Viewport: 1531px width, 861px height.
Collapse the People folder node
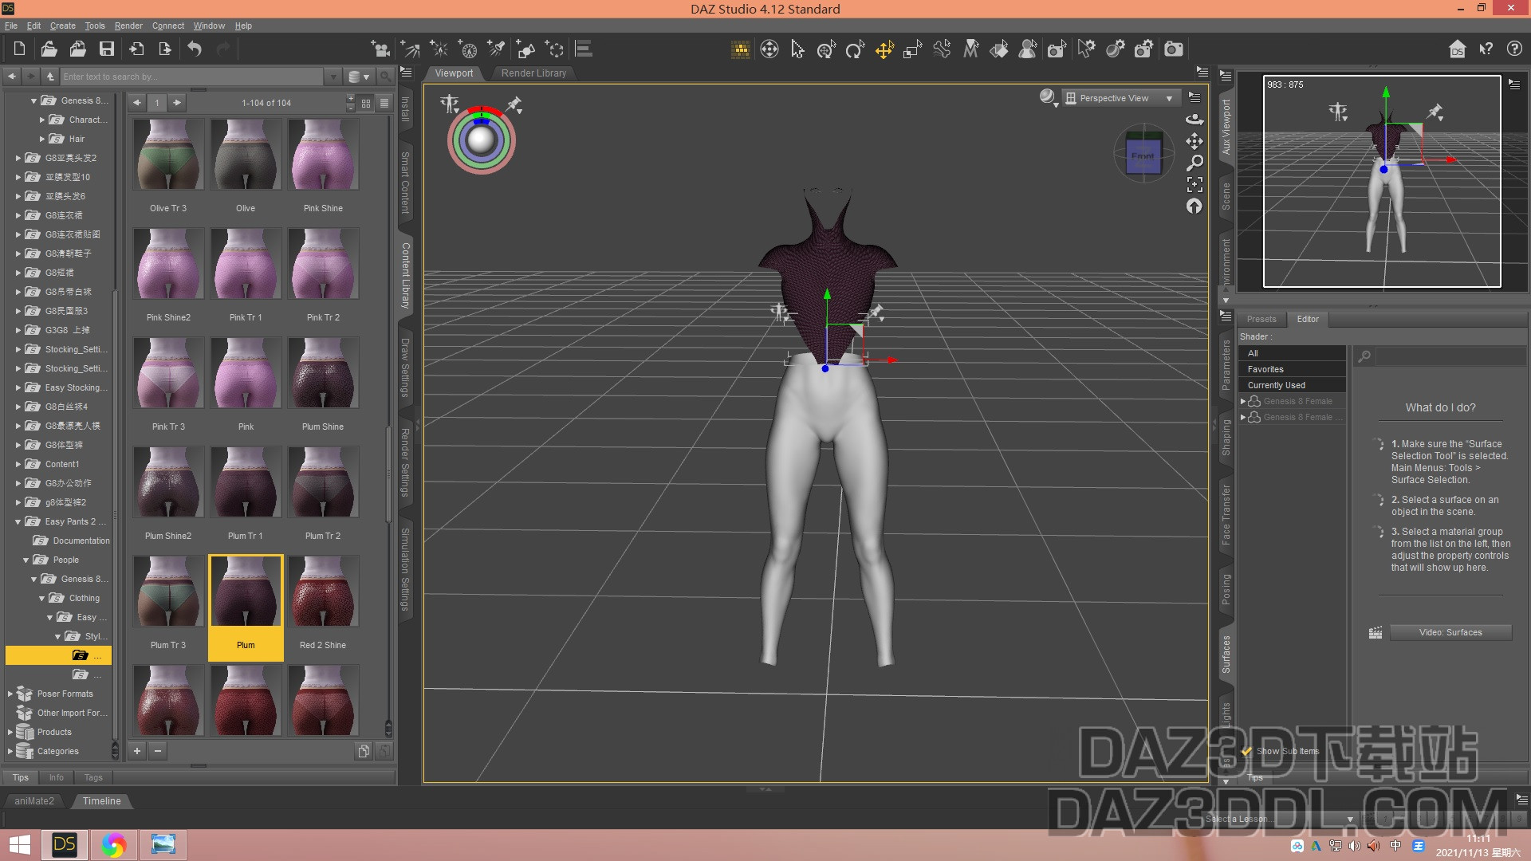[26, 560]
